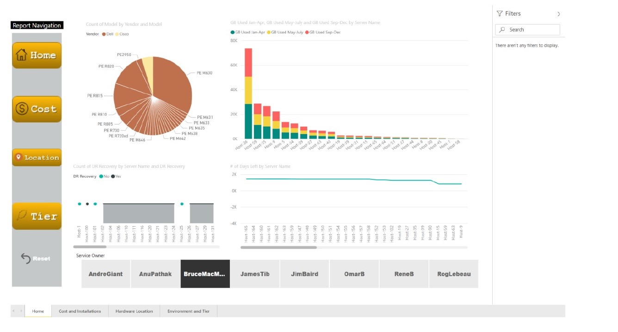Open the Home navigation button
The image size is (618, 332).
click(37, 55)
